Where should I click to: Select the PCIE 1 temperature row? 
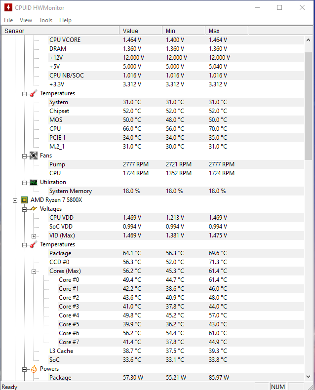176,138
